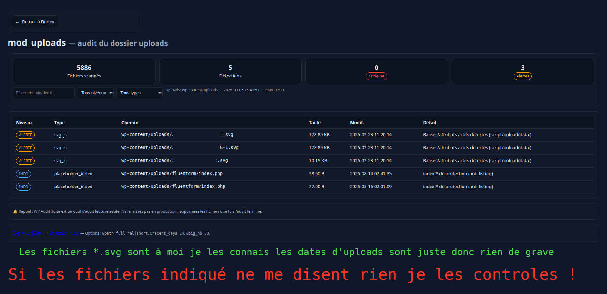607x294 pixels.
Task: Click the Exporter texte link
Action: coord(64,233)
